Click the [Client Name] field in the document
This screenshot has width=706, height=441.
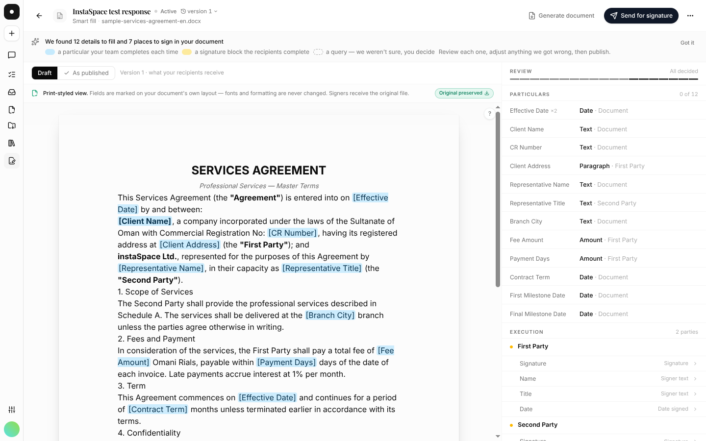(x=145, y=221)
